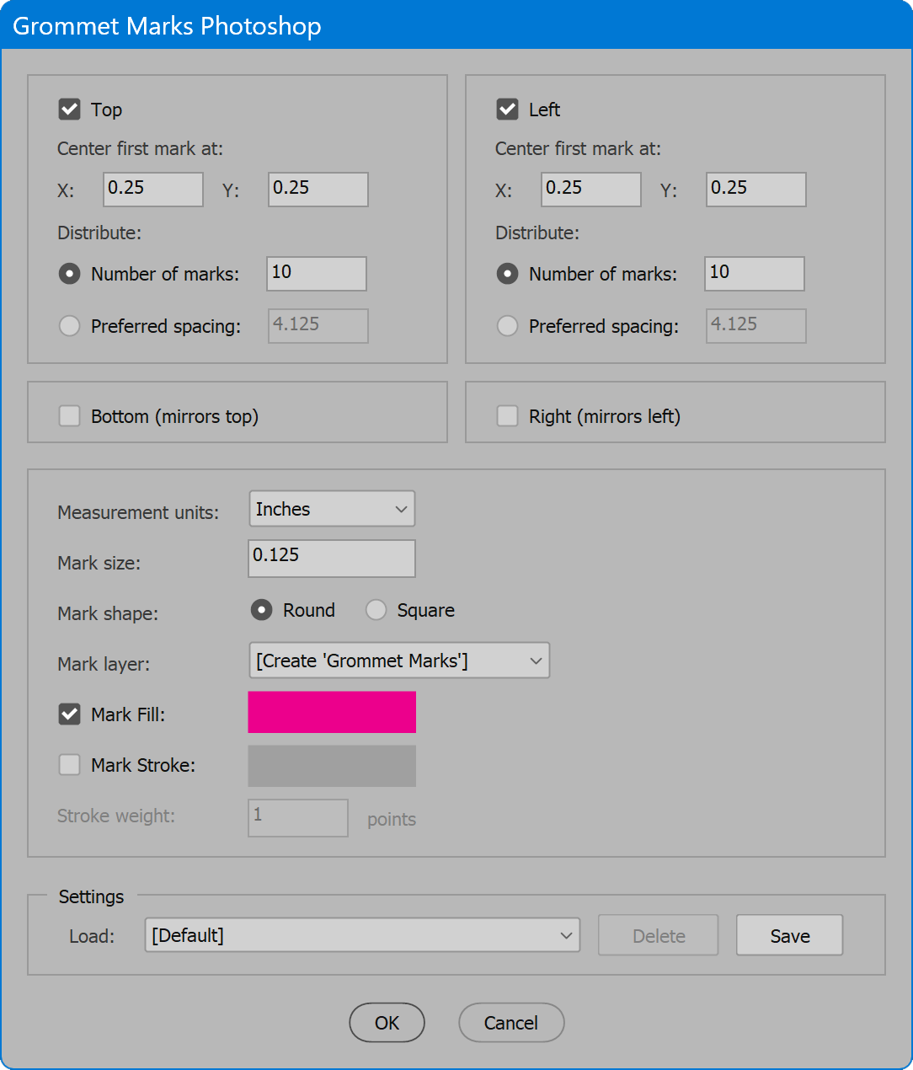Click the magenta Mark Fill color swatch
The height and width of the screenshot is (1070, 913).
tap(332, 713)
